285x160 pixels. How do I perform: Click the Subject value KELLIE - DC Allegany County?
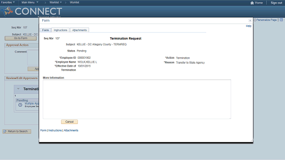coord(102,44)
